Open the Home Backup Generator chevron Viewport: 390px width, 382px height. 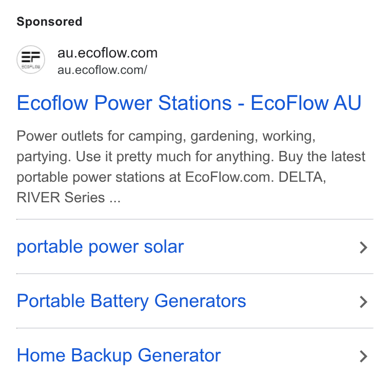coord(363,356)
